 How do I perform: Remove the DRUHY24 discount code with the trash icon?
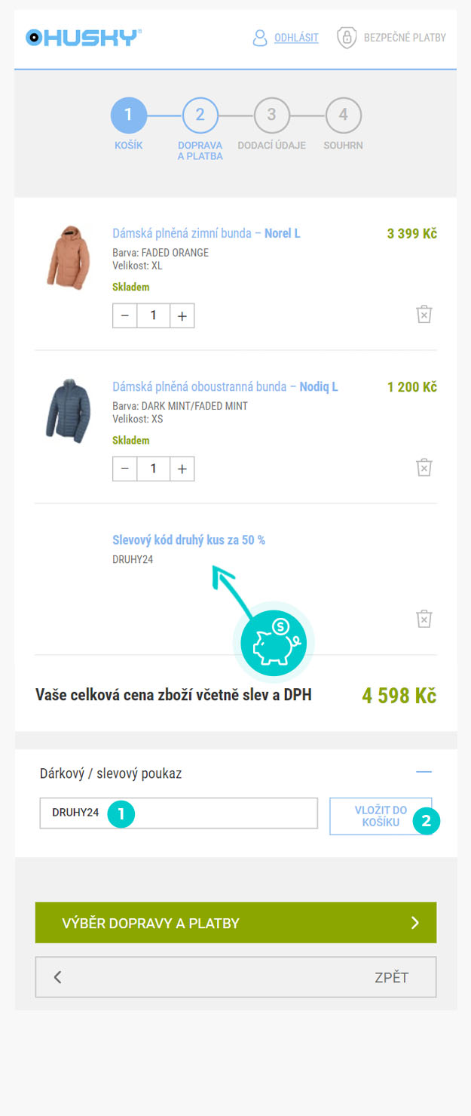pos(424,619)
